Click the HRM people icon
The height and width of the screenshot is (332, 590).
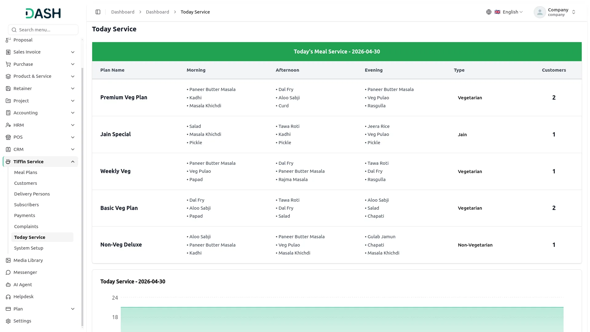pyautogui.click(x=8, y=125)
